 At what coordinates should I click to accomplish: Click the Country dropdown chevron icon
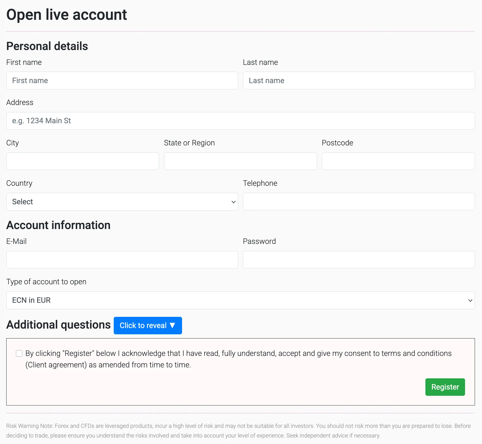pos(233,202)
